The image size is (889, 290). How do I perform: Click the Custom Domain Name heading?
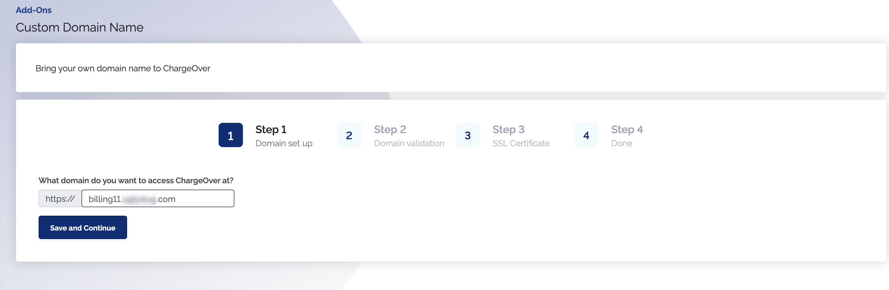[79, 27]
